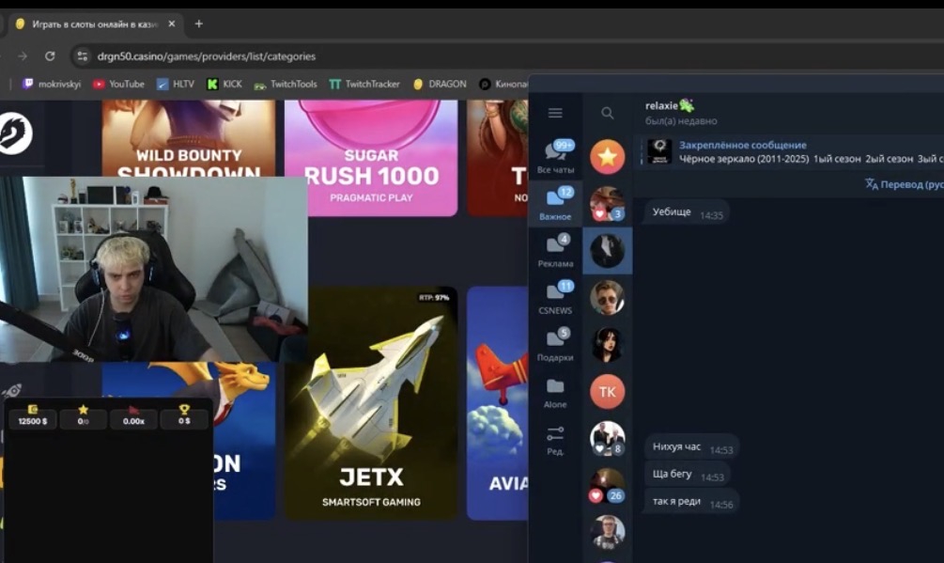Click the message так я реди

[691, 502]
